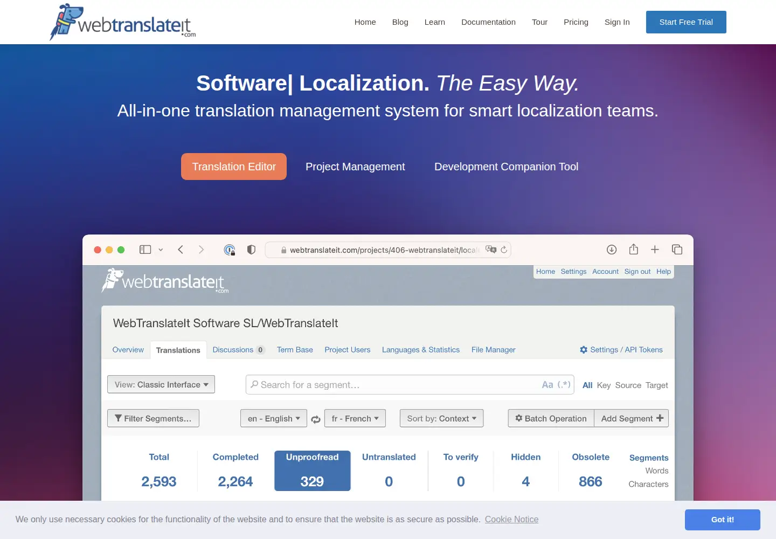Select the Unproofread 329 statistic tile
The image size is (776, 539).
[x=312, y=471]
